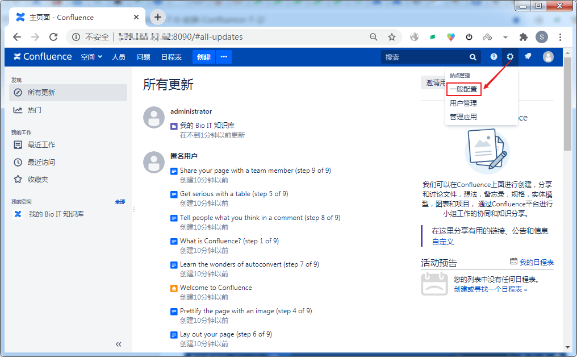Viewport: 577px width, 357px height.
Task: Click the power-icon extension in toolbar
Action: pyautogui.click(x=469, y=37)
